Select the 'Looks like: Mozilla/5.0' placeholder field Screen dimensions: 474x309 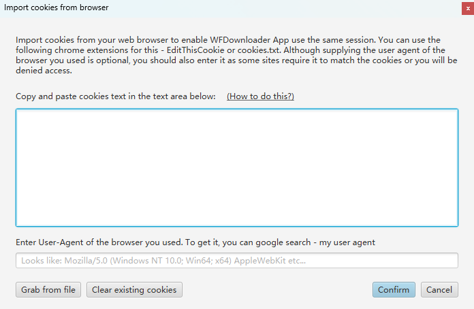coord(237,261)
